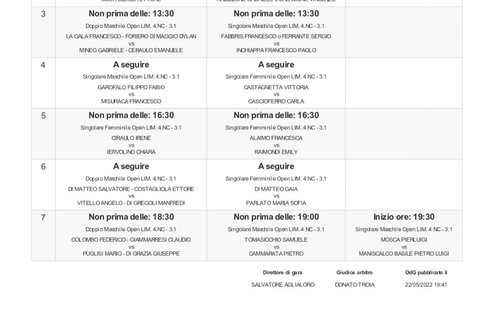This screenshot has height=309, width=494.
Task: Click CASCIOFERRO CARLA in row 4
Action: (x=276, y=102)
